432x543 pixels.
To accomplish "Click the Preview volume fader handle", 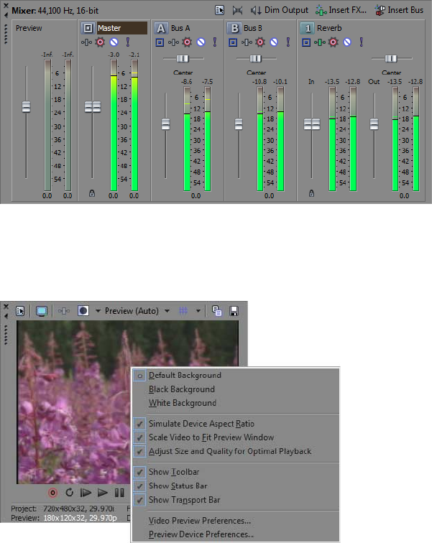I will [x=27, y=106].
